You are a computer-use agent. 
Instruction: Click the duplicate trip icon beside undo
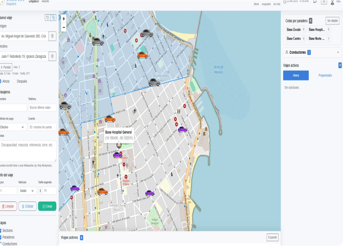click(x=53, y=17)
